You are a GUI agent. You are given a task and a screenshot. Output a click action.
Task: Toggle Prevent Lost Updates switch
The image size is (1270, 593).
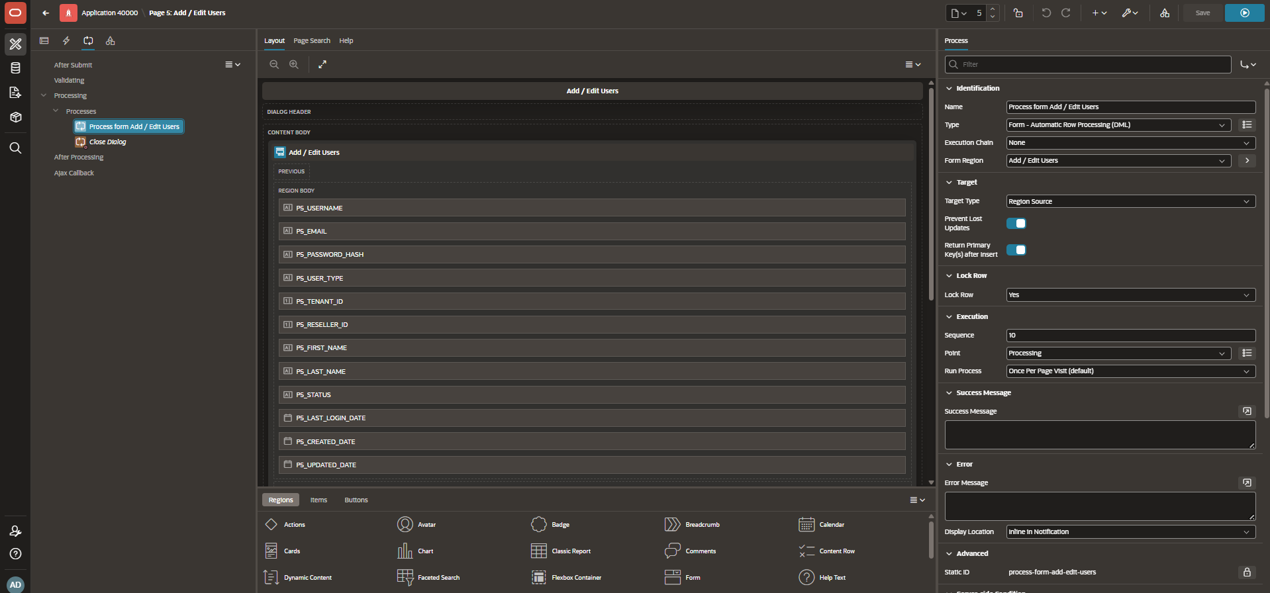click(1016, 223)
